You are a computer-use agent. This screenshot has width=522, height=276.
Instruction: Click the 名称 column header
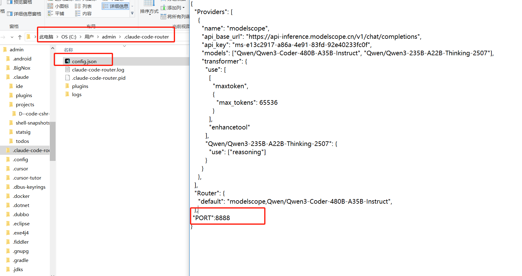pos(68,50)
